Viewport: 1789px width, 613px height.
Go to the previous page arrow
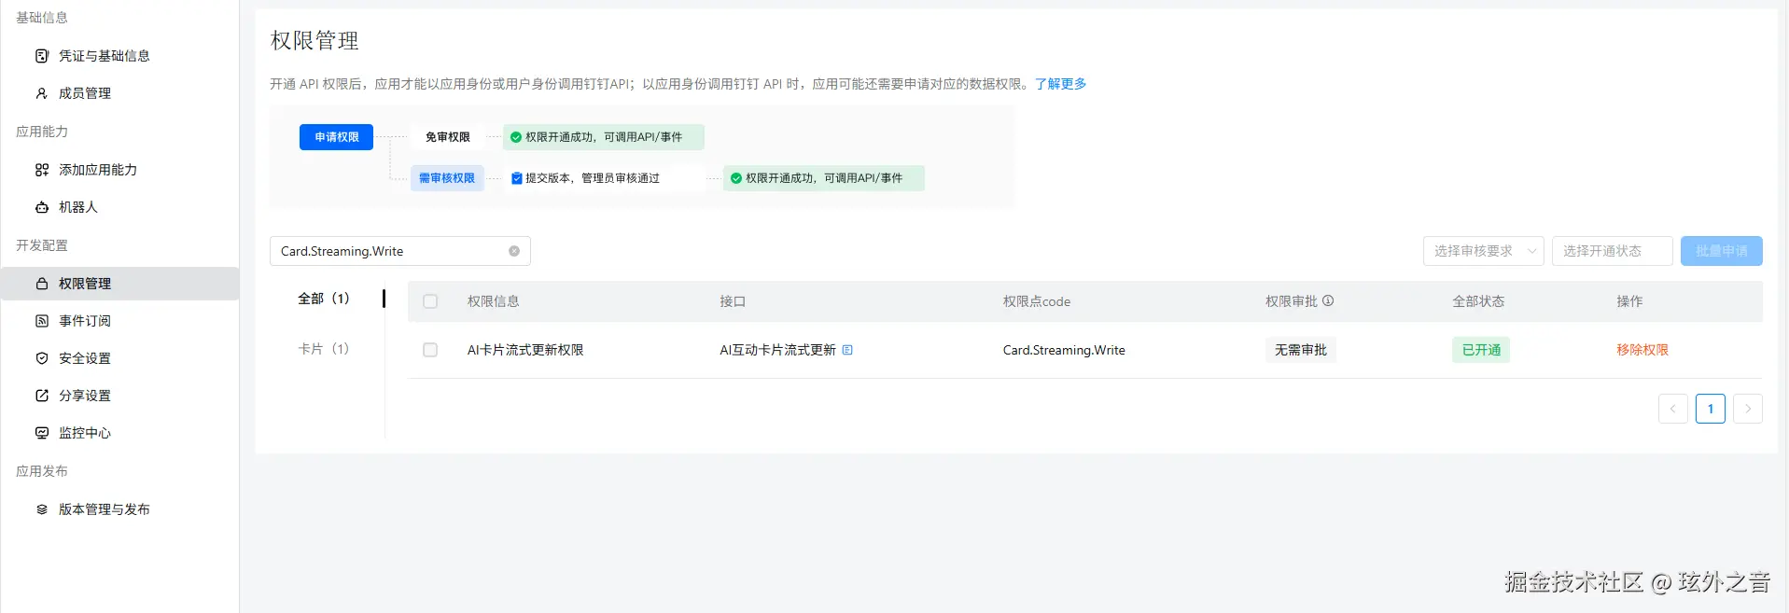click(1672, 409)
